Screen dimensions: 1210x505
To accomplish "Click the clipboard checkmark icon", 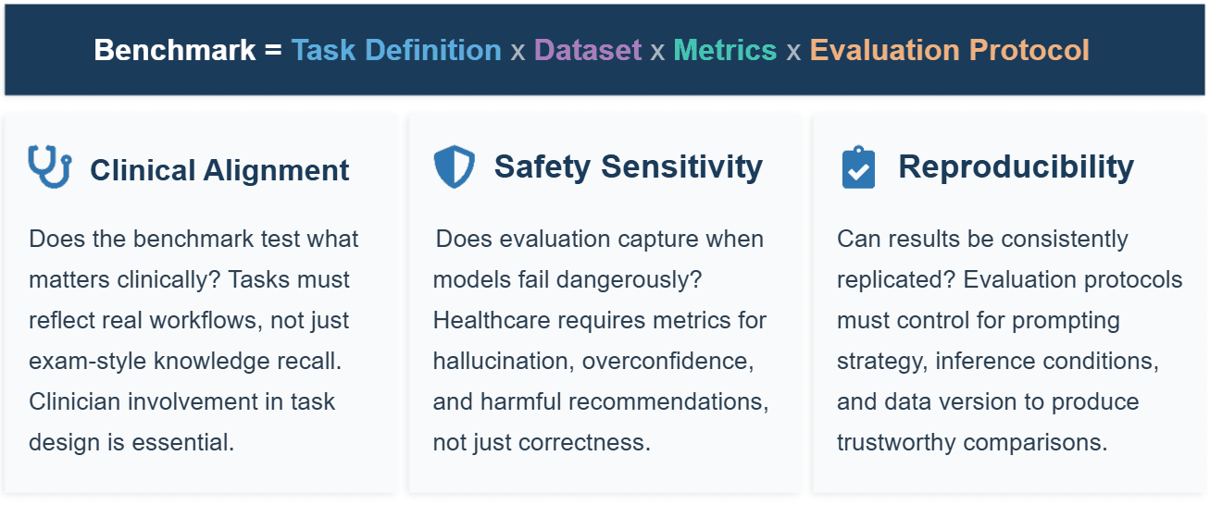I will [858, 167].
